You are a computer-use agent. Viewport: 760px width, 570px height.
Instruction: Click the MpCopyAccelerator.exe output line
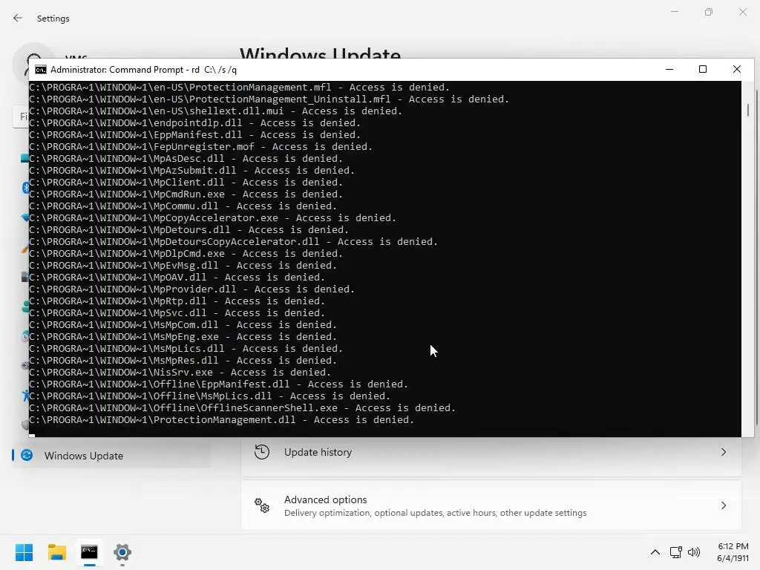[212, 218]
